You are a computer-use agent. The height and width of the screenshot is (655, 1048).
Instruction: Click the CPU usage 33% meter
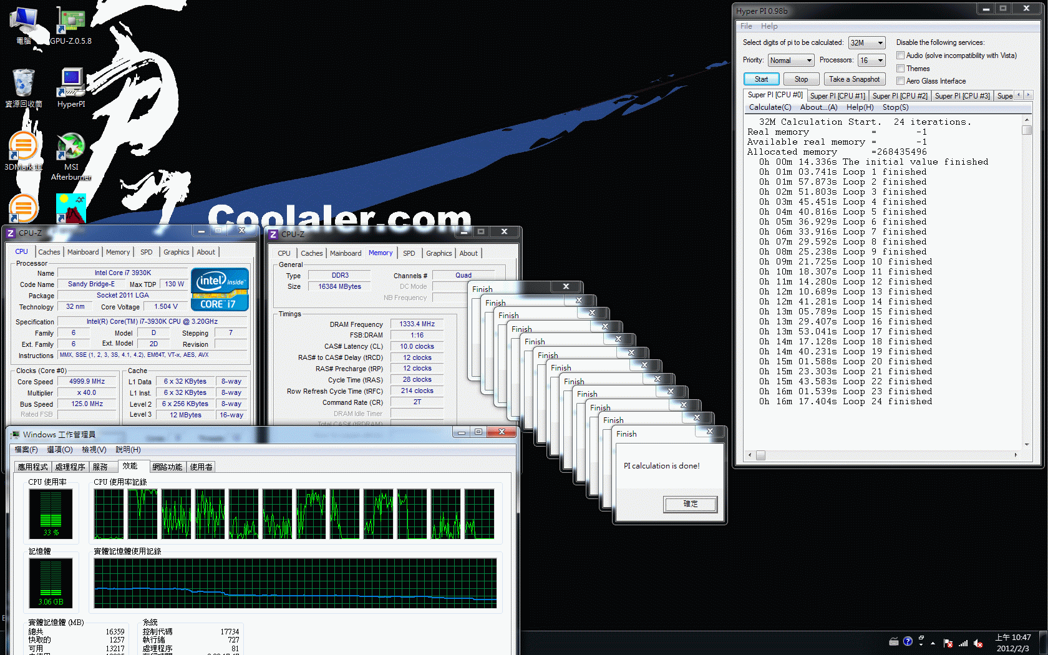51,514
